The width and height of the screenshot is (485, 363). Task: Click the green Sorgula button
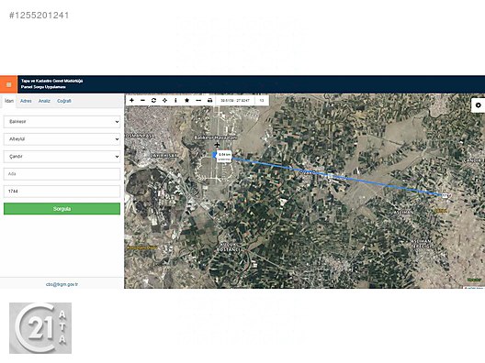62,209
